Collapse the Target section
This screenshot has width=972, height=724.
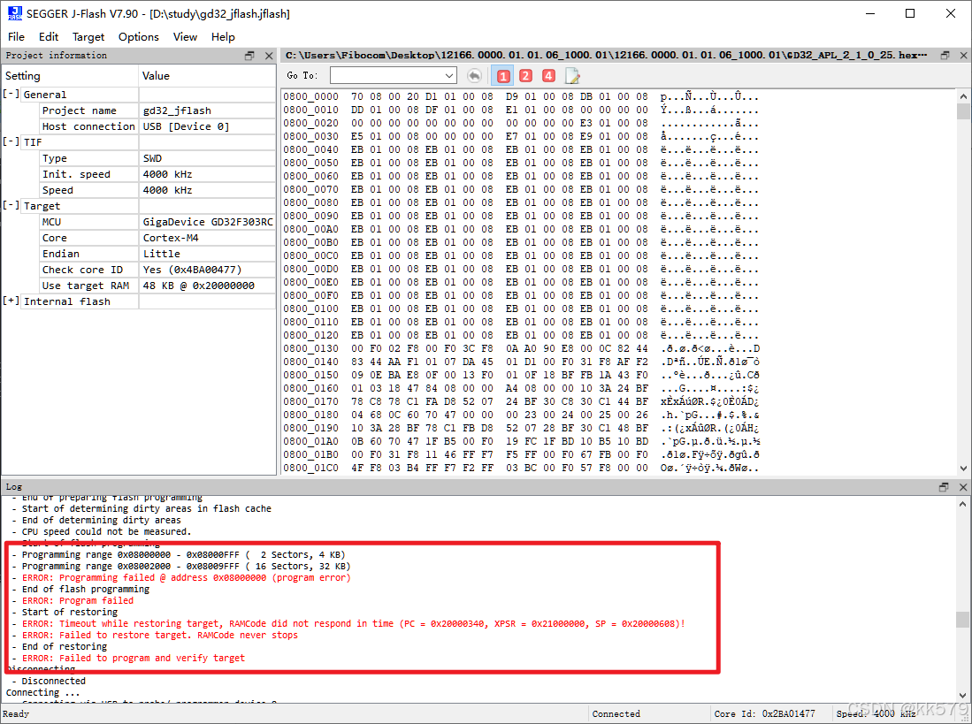click(11, 206)
